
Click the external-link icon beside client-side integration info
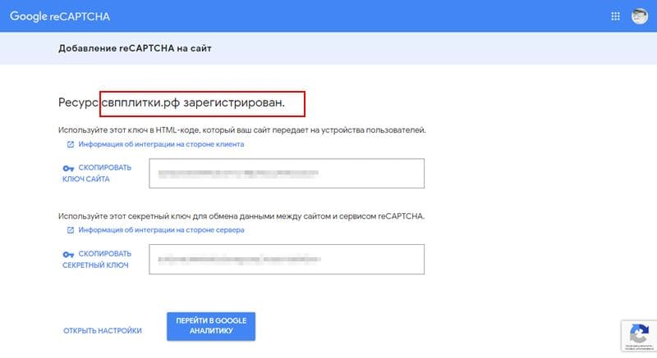[x=71, y=144]
